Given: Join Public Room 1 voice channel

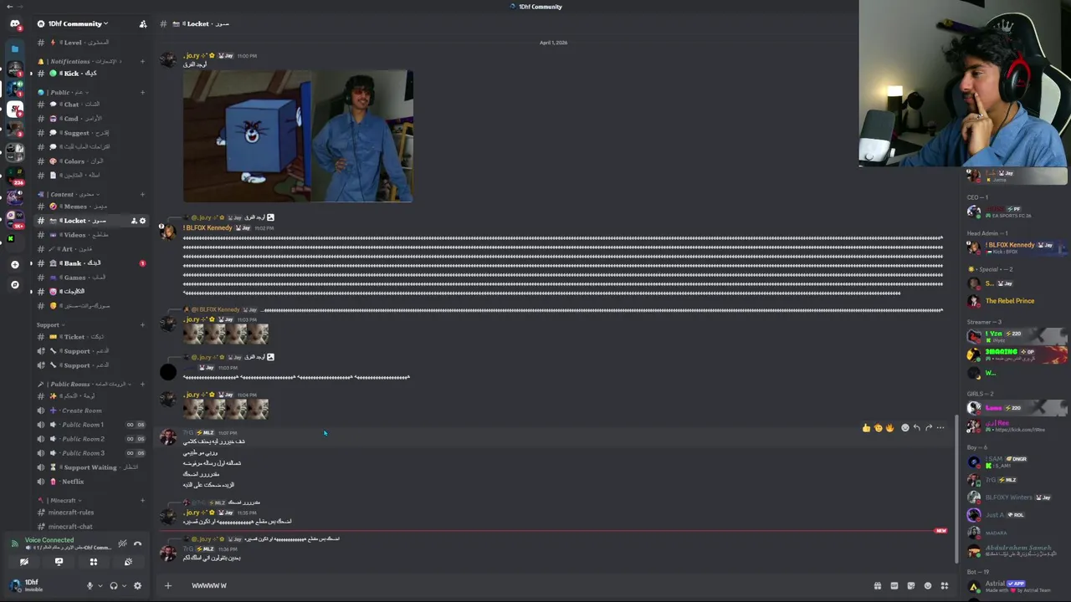Looking at the screenshot, I should (91, 424).
